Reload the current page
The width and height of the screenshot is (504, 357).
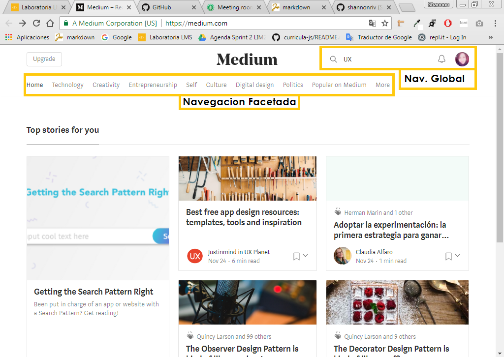(36, 23)
